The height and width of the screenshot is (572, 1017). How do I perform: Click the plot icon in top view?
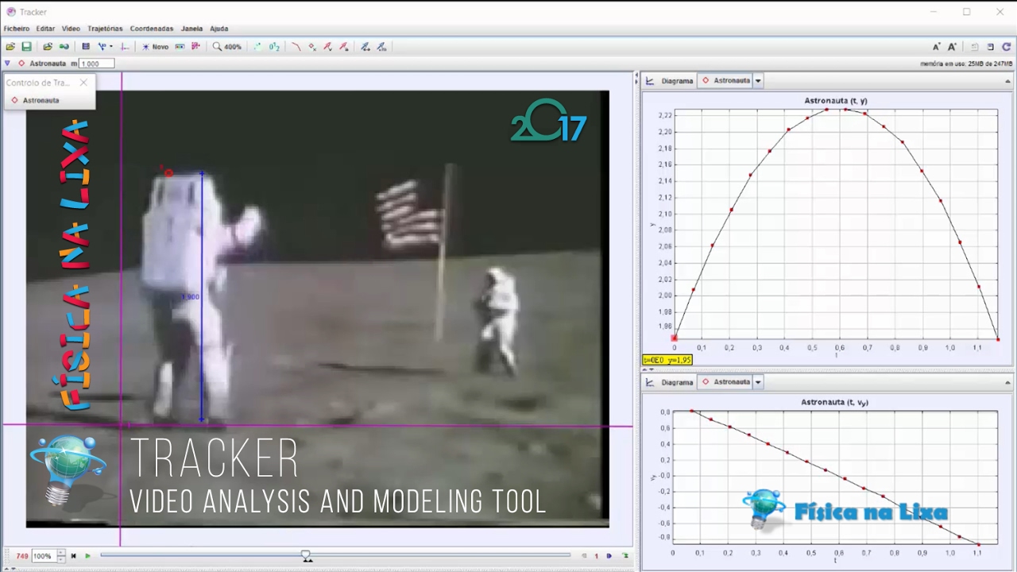(650, 80)
